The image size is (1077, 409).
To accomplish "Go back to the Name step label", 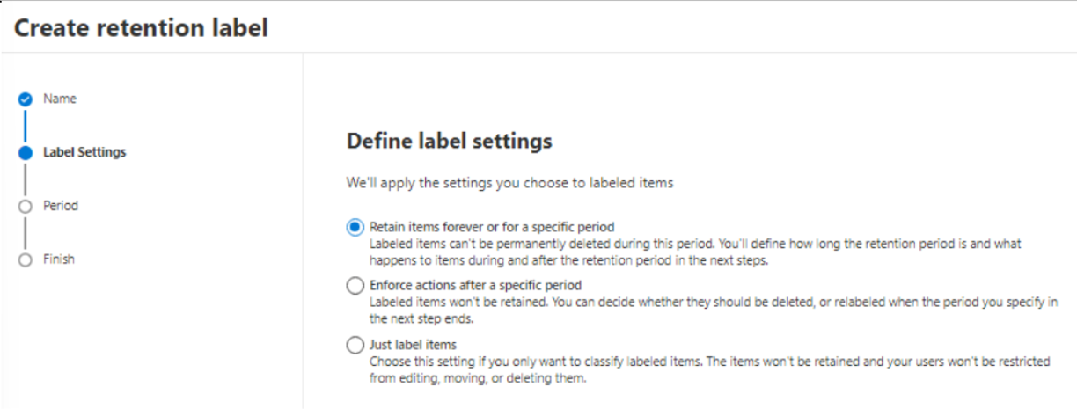I will (x=60, y=99).
